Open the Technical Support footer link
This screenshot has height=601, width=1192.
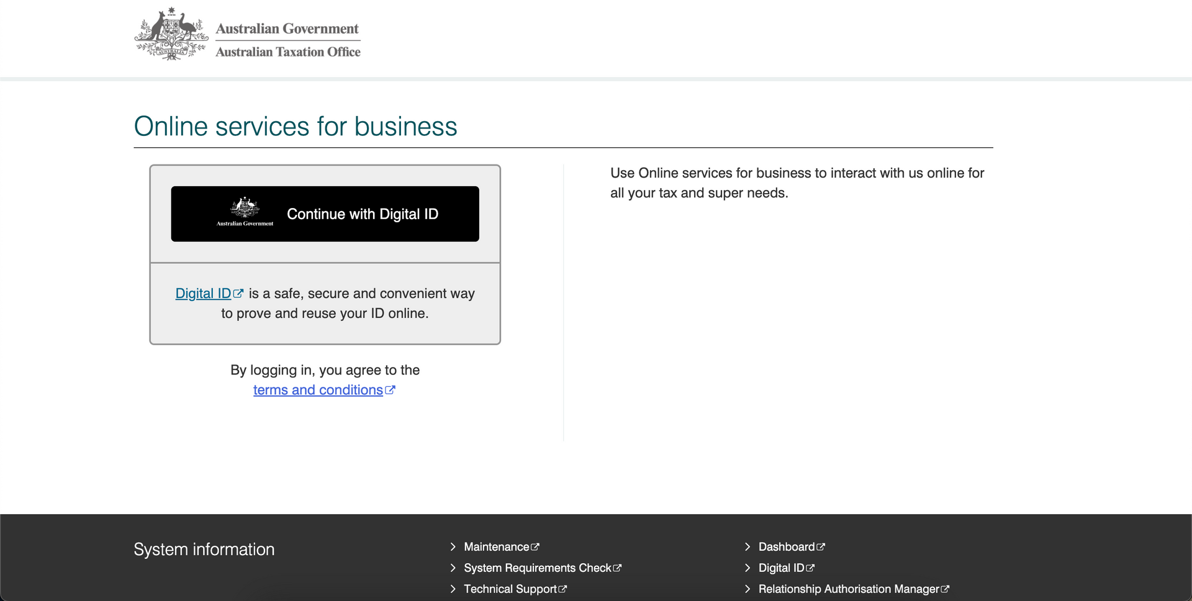[x=510, y=589]
